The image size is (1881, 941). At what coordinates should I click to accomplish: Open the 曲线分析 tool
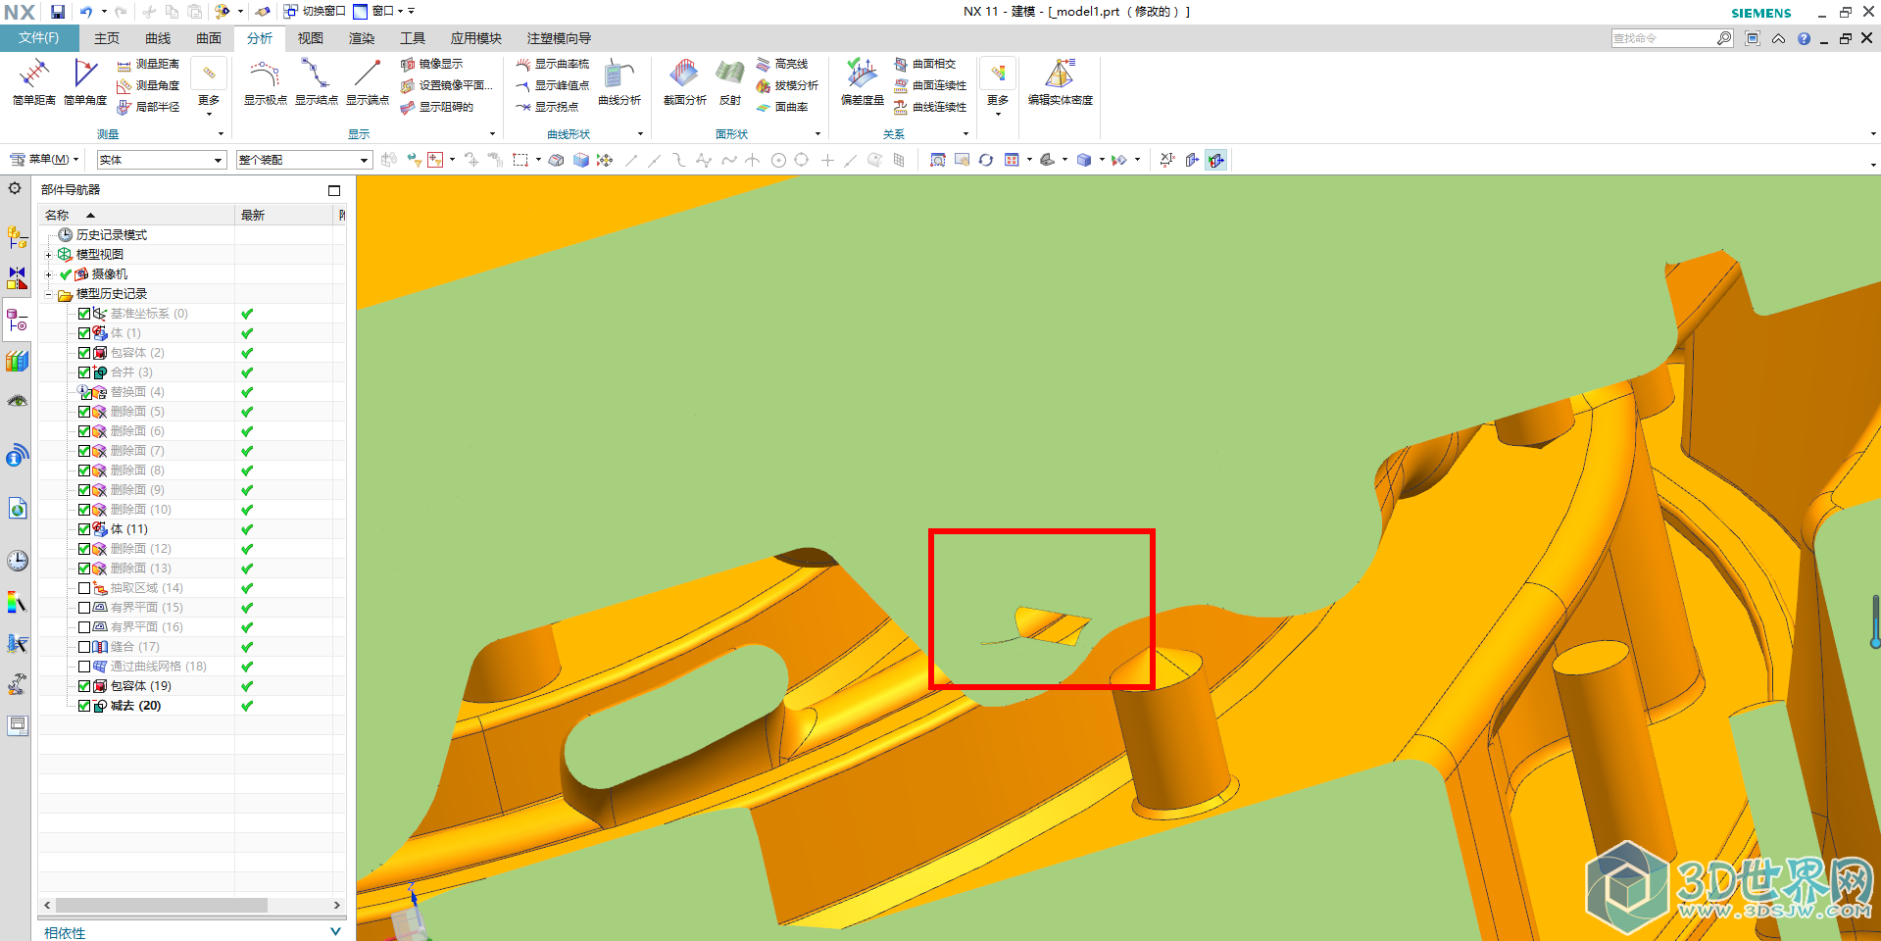tap(619, 82)
